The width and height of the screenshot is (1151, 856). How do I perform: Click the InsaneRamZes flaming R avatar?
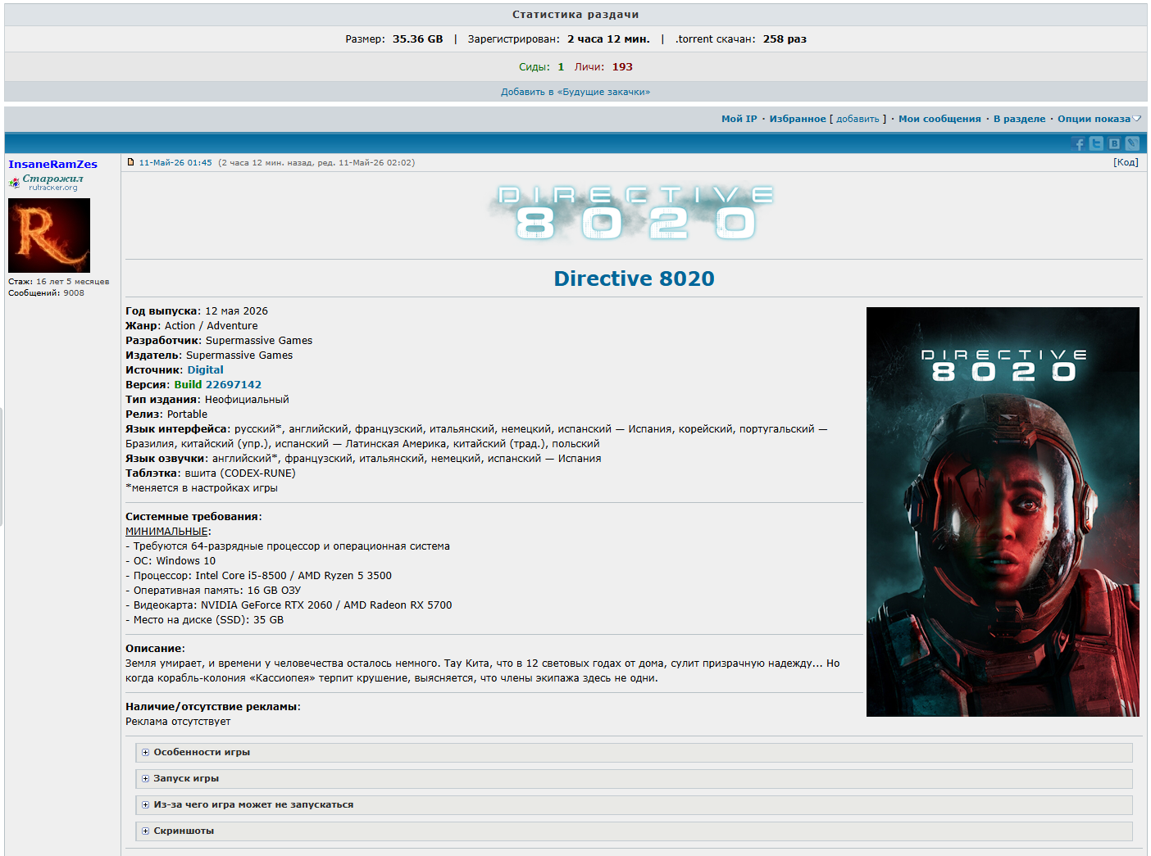click(49, 235)
